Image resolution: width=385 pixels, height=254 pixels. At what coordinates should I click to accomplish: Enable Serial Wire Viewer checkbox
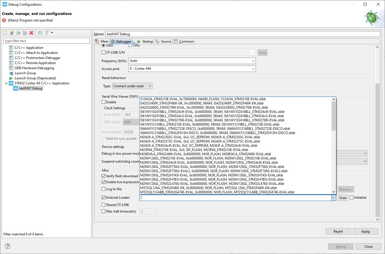point(103,102)
